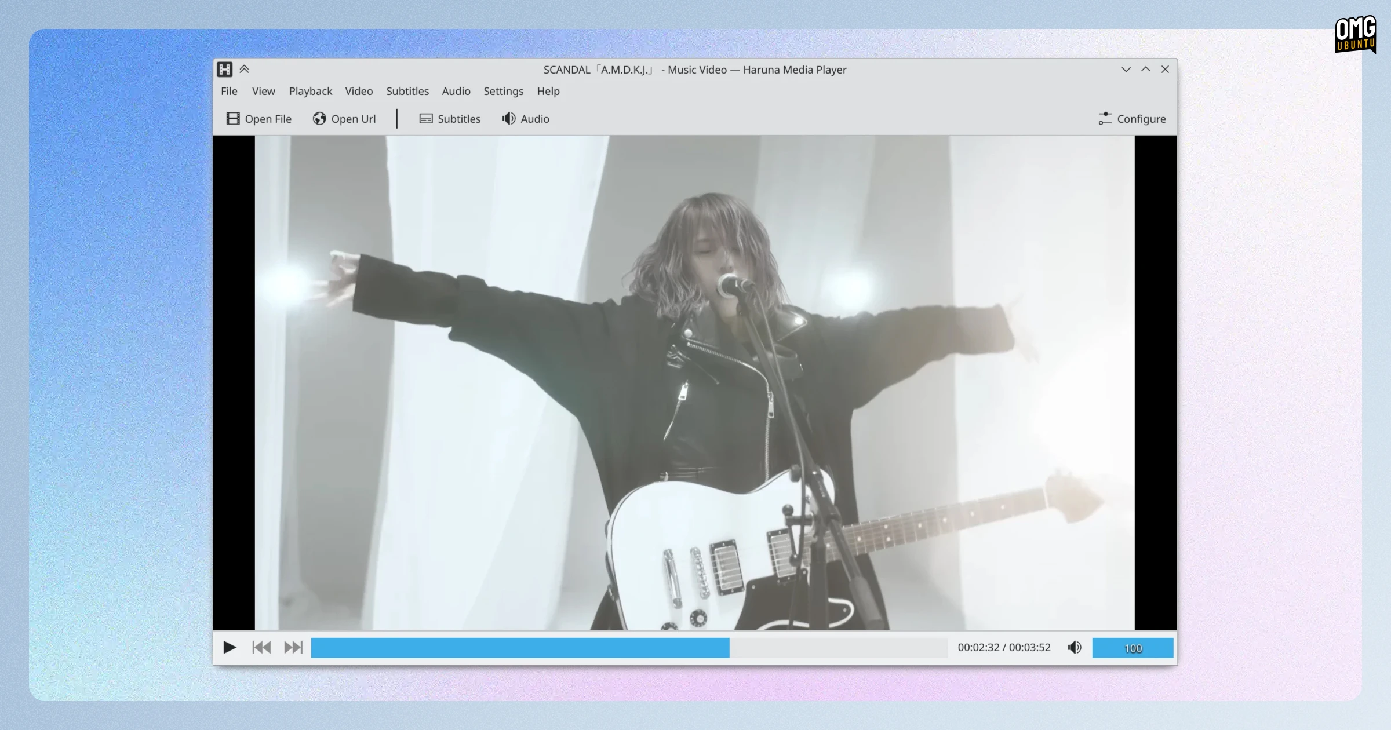The image size is (1391, 730).
Task: Seek in the blue progress bar
Action: point(629,648)
